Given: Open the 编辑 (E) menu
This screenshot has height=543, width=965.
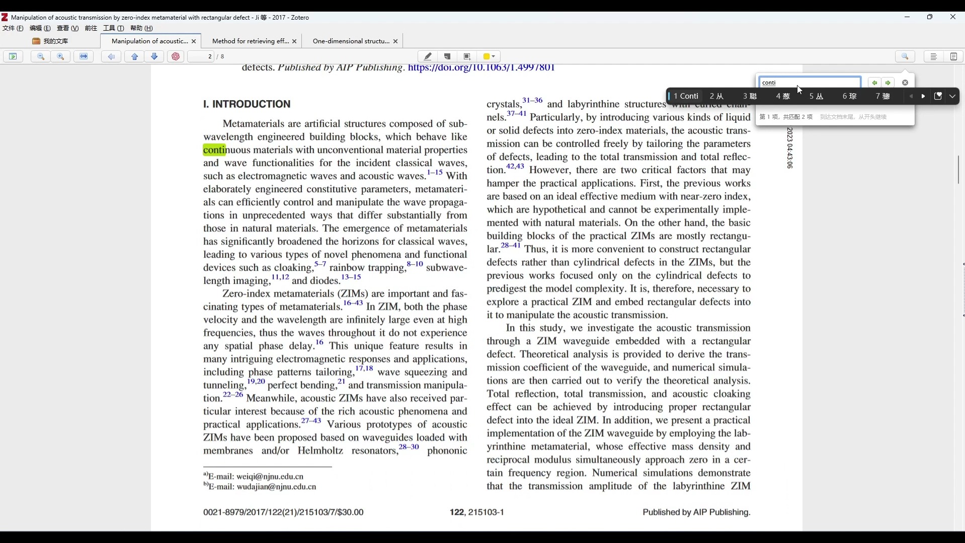Looking at the screenshot, I should (40, 28).
